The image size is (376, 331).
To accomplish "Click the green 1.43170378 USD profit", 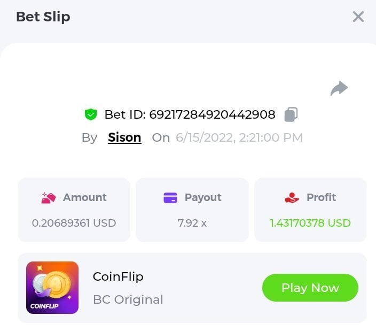I will coord(310,223).
